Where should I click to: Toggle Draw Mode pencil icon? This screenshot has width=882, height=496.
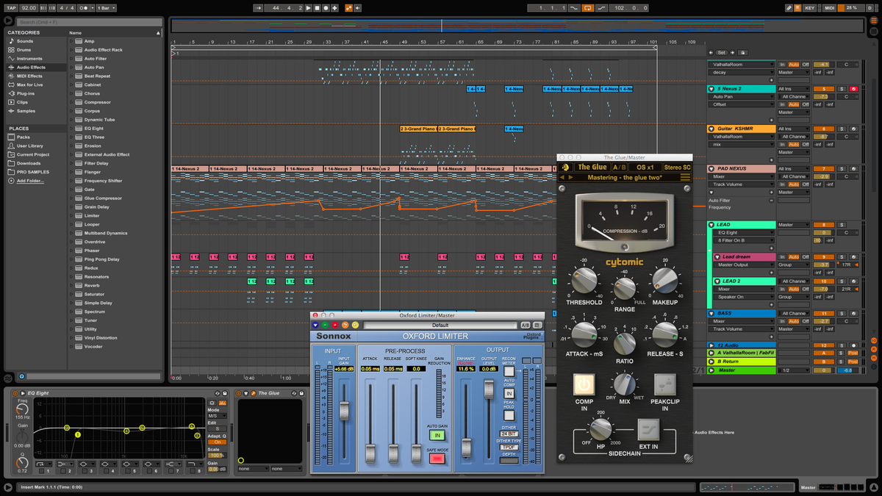pyautogui.click(x=788, y=7)
